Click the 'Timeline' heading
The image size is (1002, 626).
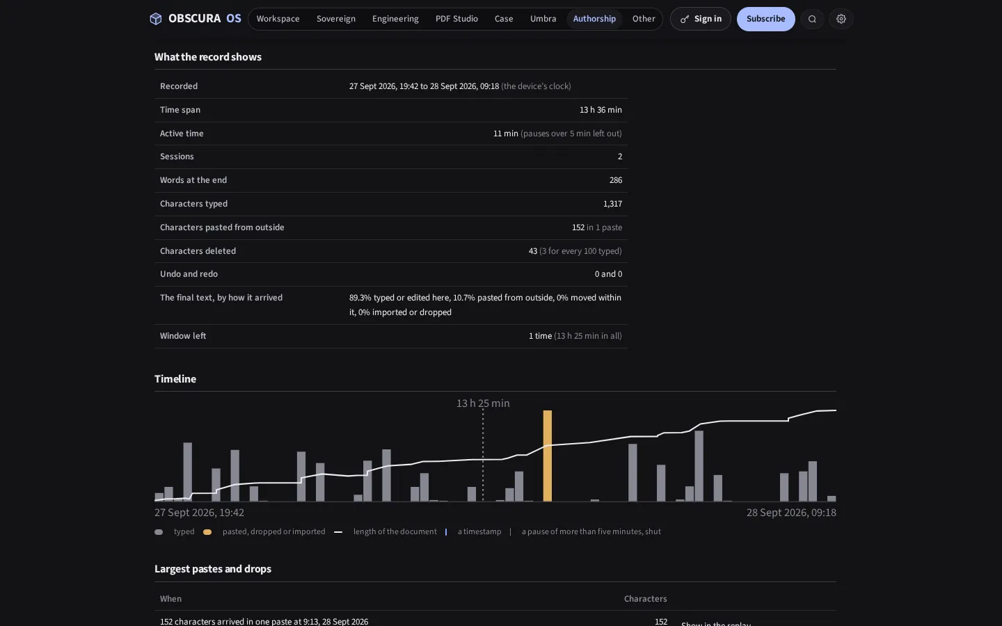[x=175, y=379]
